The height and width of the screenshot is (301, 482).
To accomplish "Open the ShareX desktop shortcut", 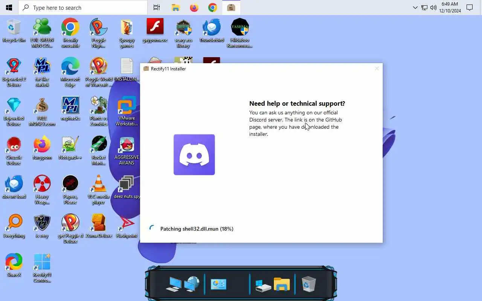I will (14, 266).
